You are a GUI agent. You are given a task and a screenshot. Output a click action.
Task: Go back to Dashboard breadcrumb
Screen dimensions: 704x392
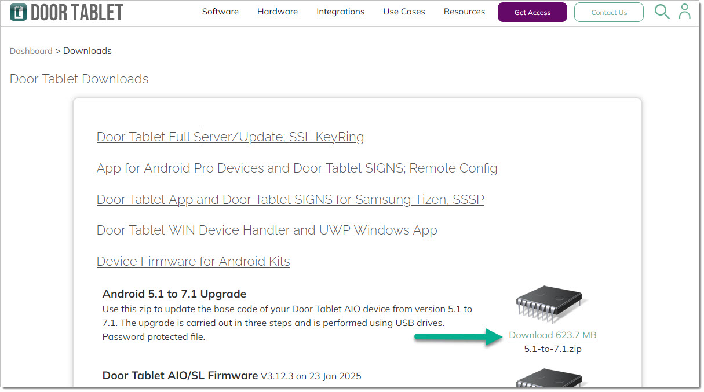point(31,51)
